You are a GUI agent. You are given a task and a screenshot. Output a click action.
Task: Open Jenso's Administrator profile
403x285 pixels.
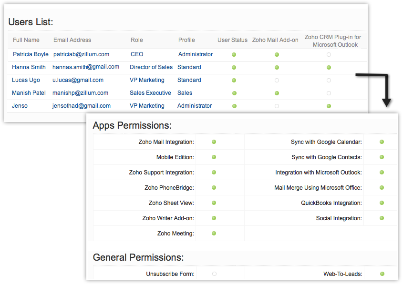pos(195,106)
